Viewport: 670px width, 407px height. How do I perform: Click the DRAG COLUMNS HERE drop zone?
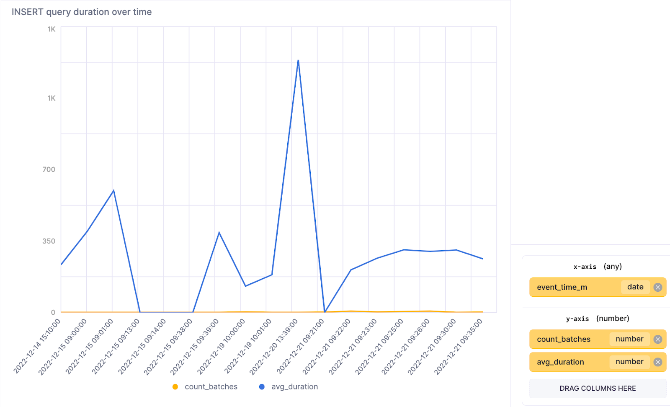point(598,388)
